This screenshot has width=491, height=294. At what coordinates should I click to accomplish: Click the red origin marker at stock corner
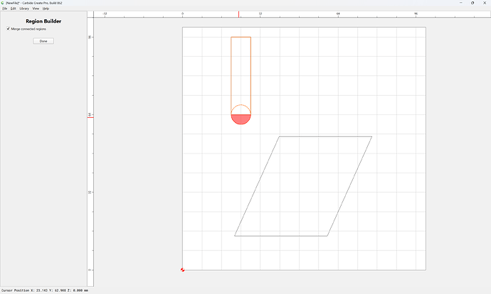click(x=183, y=270)
